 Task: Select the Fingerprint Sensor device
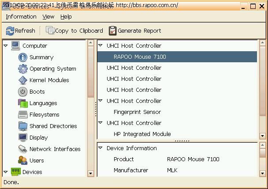coord(137,112)
